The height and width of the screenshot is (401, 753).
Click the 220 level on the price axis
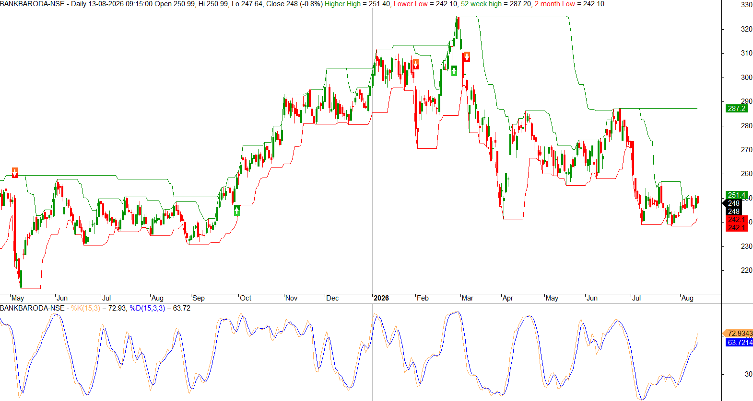tap(747, 270)
